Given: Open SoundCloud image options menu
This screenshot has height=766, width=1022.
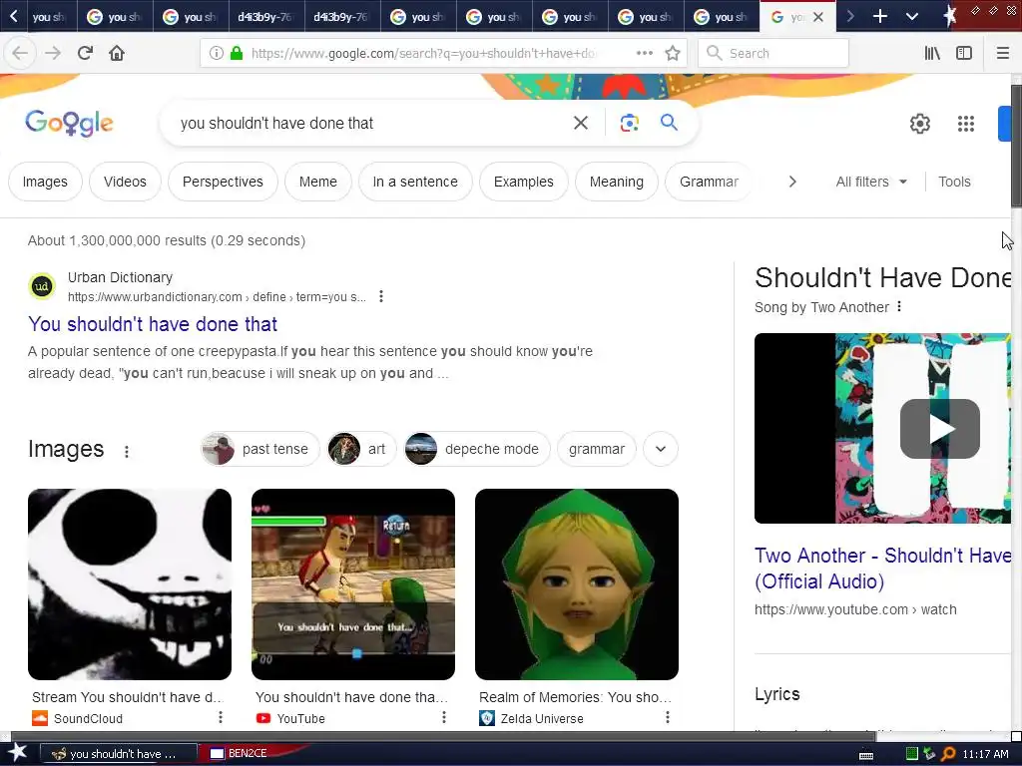Looking at the screenshot, I should click(221, 717).
